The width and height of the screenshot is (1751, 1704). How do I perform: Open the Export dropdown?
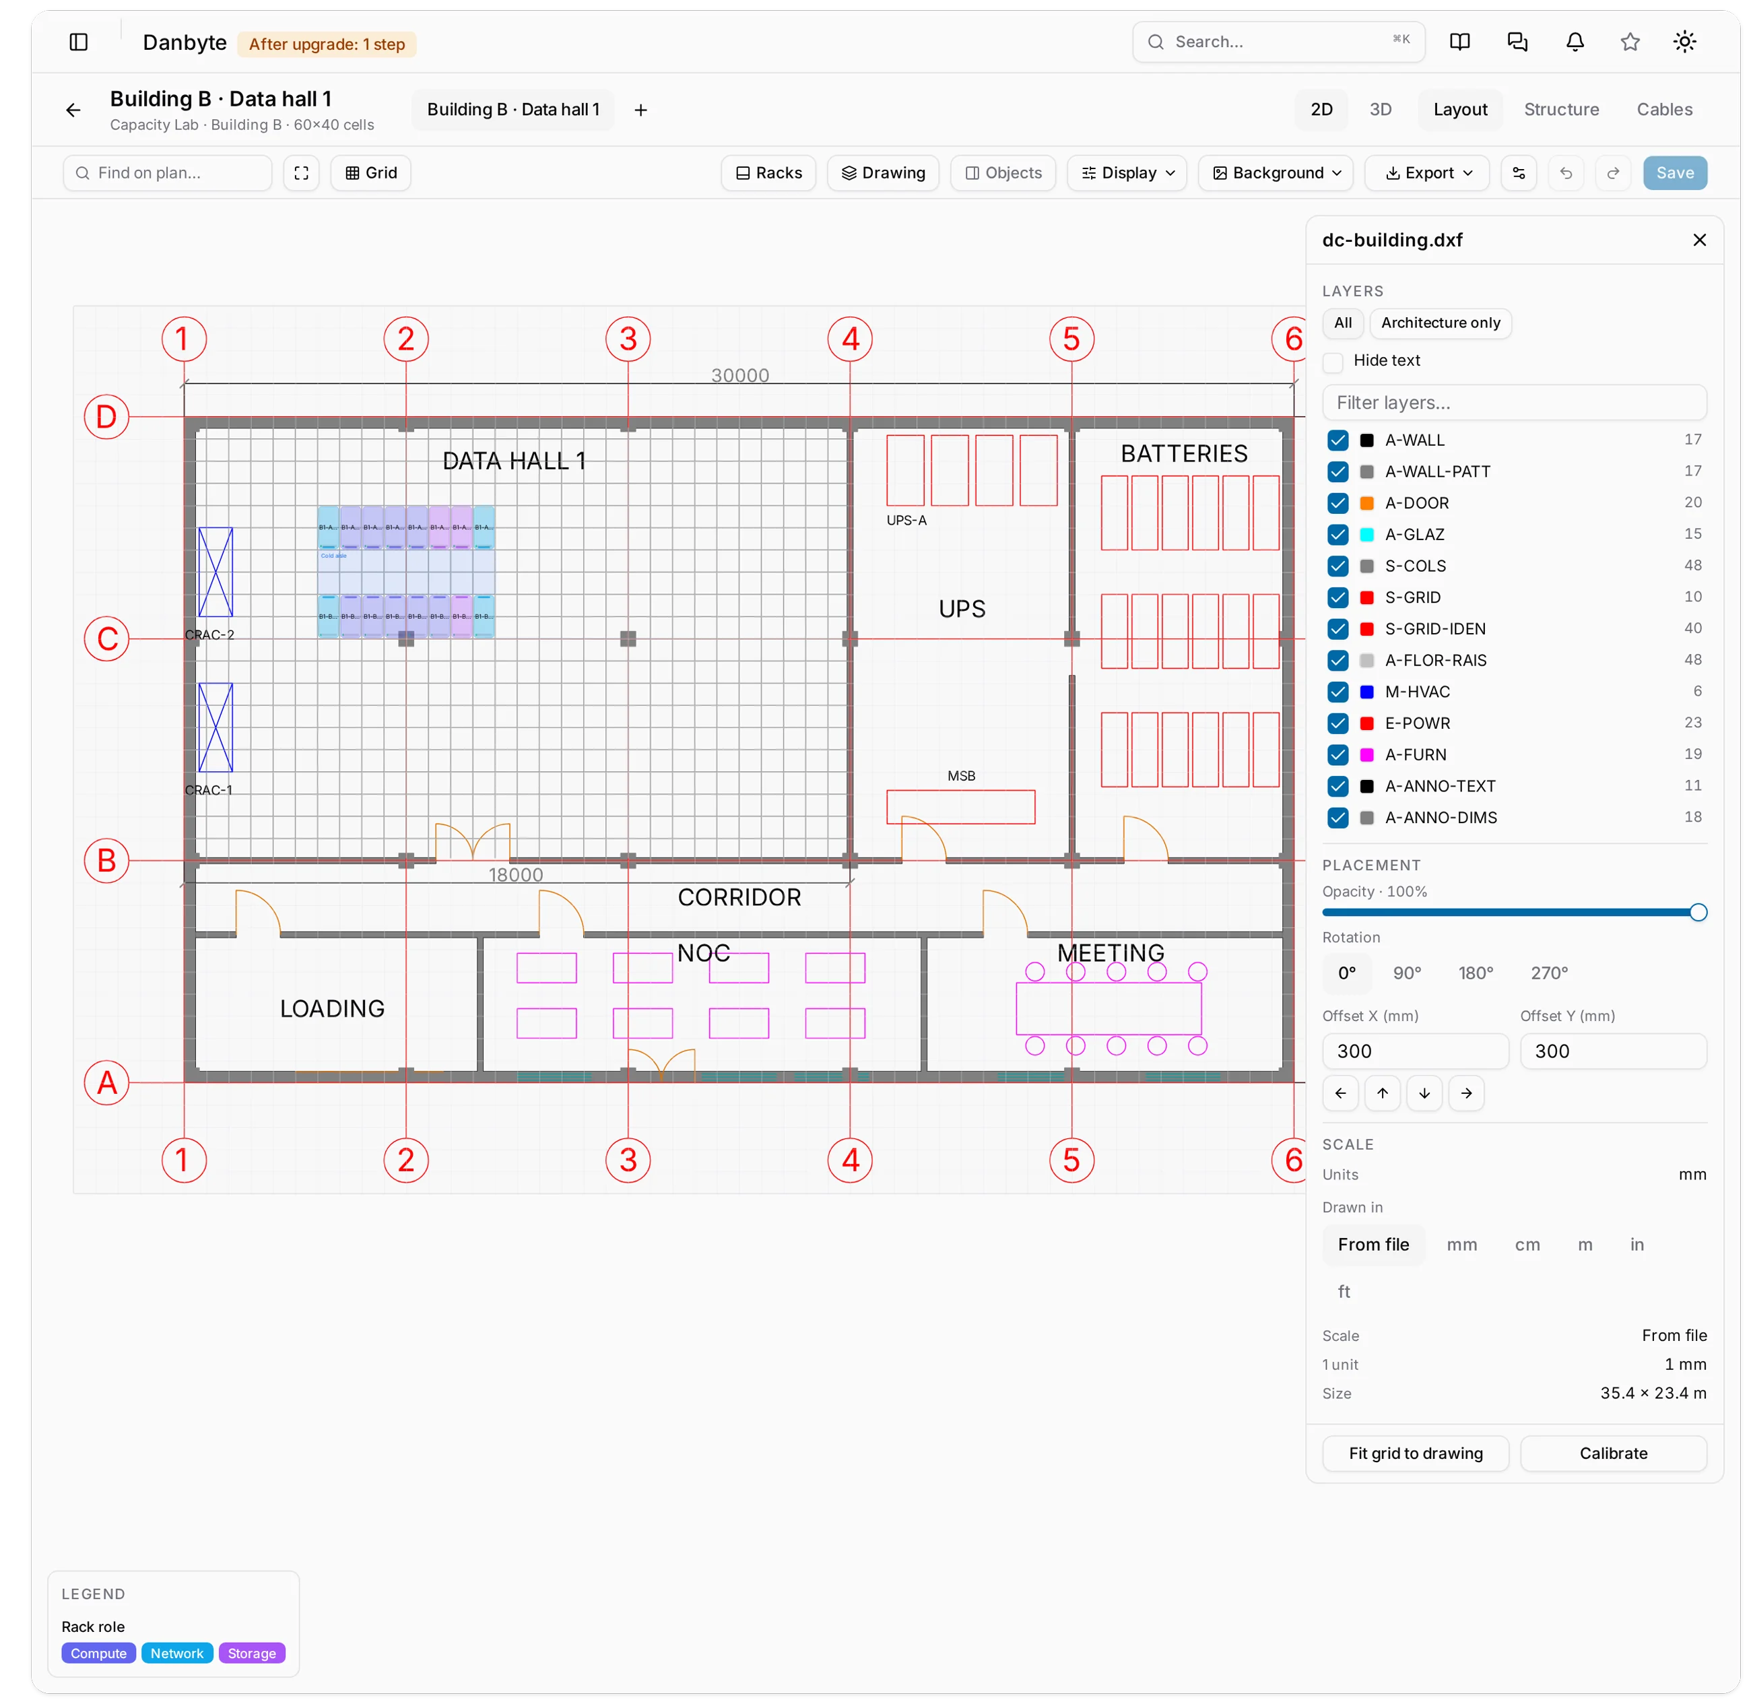(1426, 172)
